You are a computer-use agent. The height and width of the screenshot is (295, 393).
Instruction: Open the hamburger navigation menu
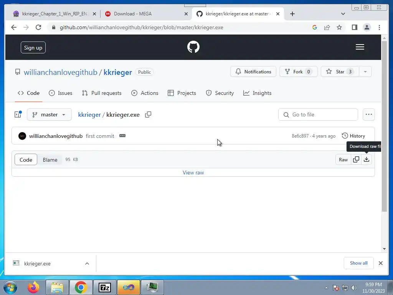[x=360, y=47]
